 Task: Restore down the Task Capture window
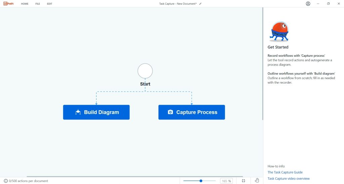(329, 4)
